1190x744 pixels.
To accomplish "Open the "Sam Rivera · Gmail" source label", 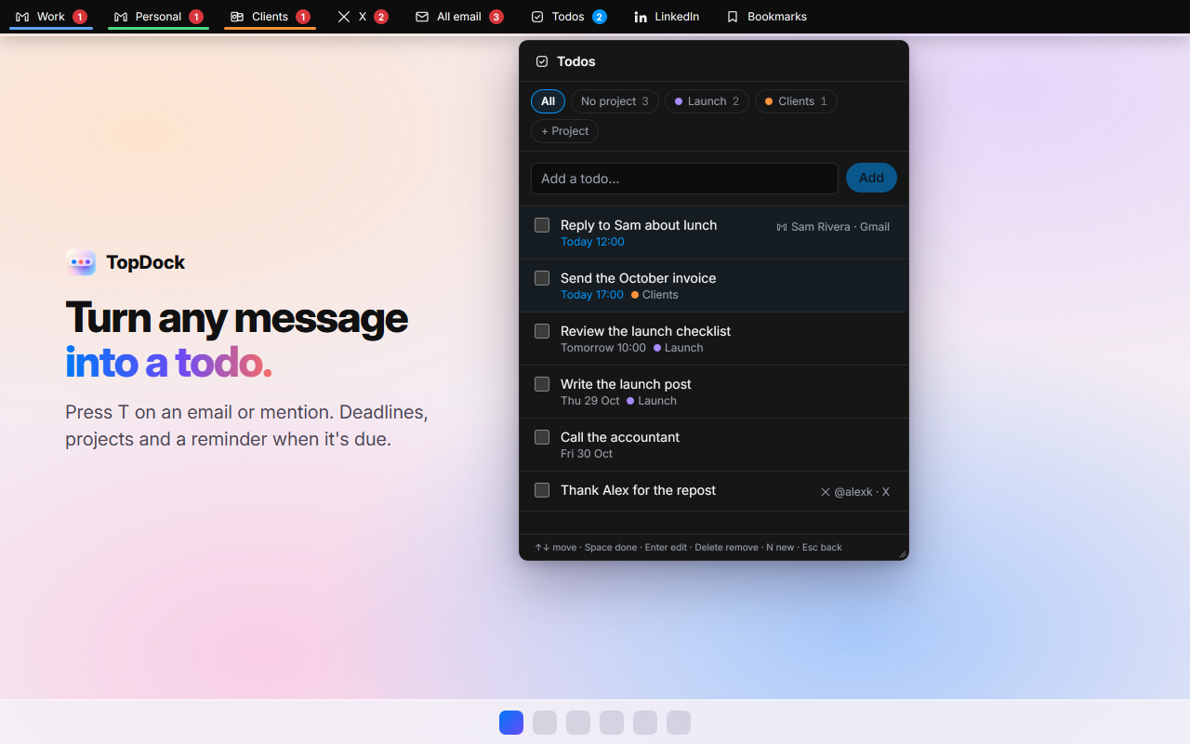I will point(833,227).
